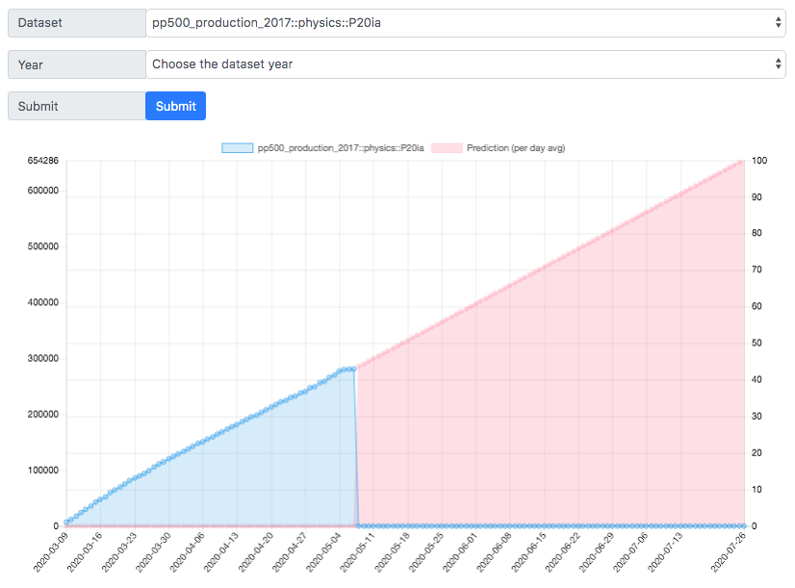Toggle Prediction (per day avg) legend label
The height and width of the screenshot is (588, 795).
(516, 148)
